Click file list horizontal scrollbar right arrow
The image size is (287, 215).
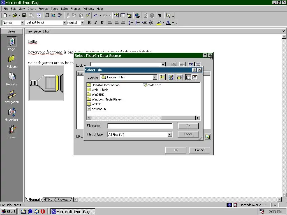(x=198, y=118)
